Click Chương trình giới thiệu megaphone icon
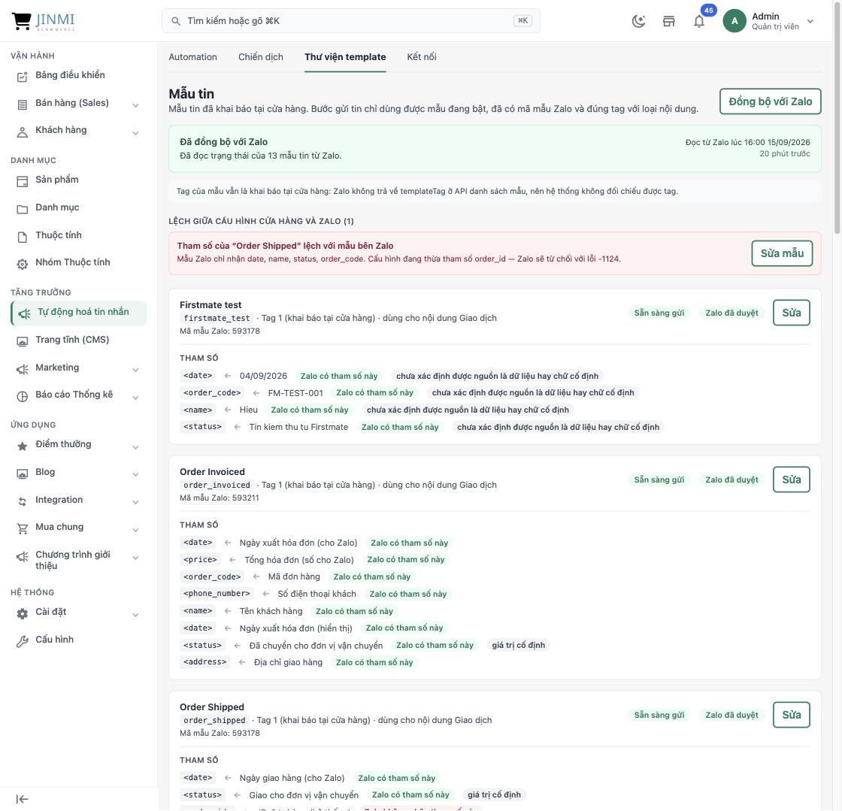This screenshot has height=811, width=842. (22, 557)
